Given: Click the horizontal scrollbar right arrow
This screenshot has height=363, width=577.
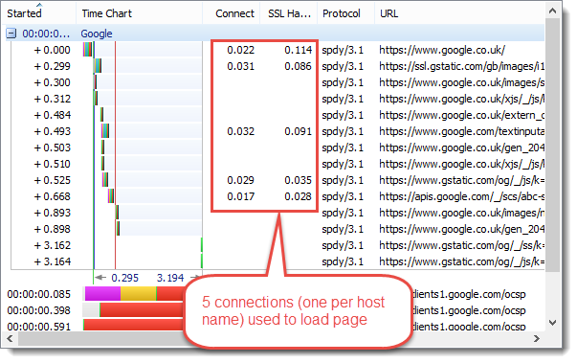Looking at the screenshot, I should [537, 338].
